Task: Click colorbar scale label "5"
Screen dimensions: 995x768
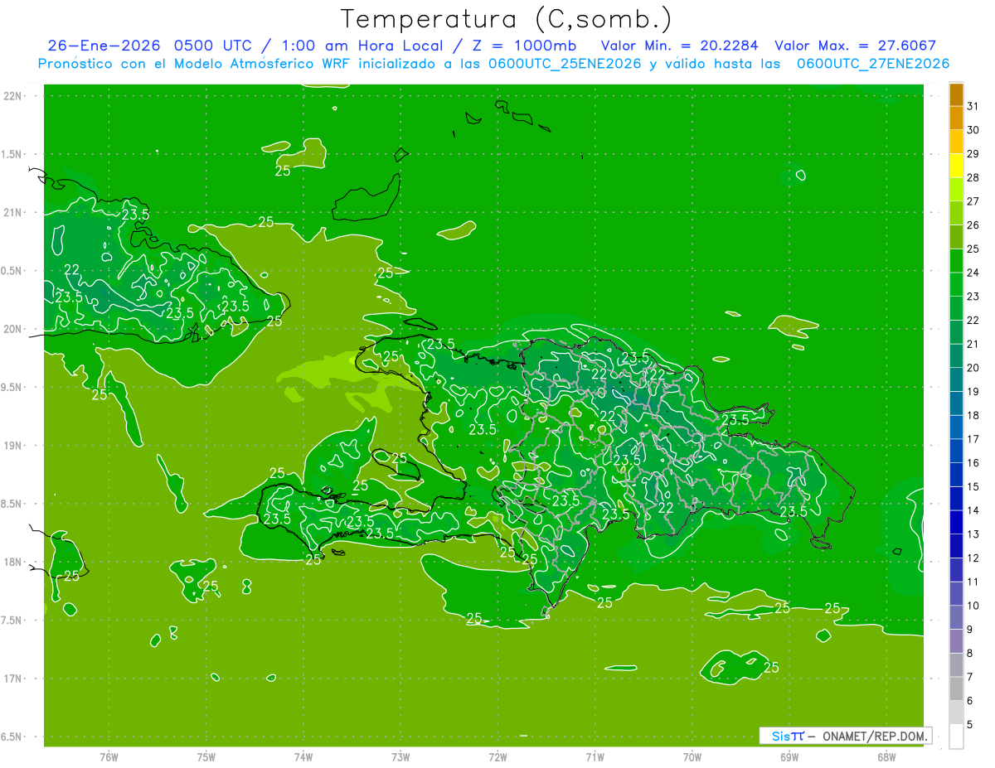Action: click(x=970, y=726)
